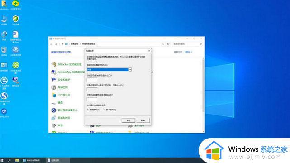Close the Location Information dialog
Image resolution: width=290 pixels, height=163 pixels.
point(149,51)
